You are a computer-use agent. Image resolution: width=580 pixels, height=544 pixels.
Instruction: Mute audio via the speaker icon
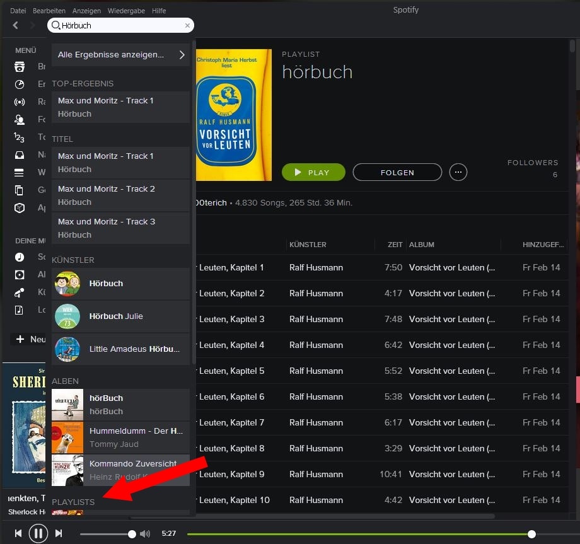coord(145,533)
